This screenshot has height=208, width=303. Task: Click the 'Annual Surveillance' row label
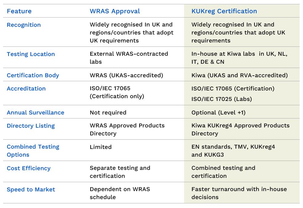(x=35, y=113)
